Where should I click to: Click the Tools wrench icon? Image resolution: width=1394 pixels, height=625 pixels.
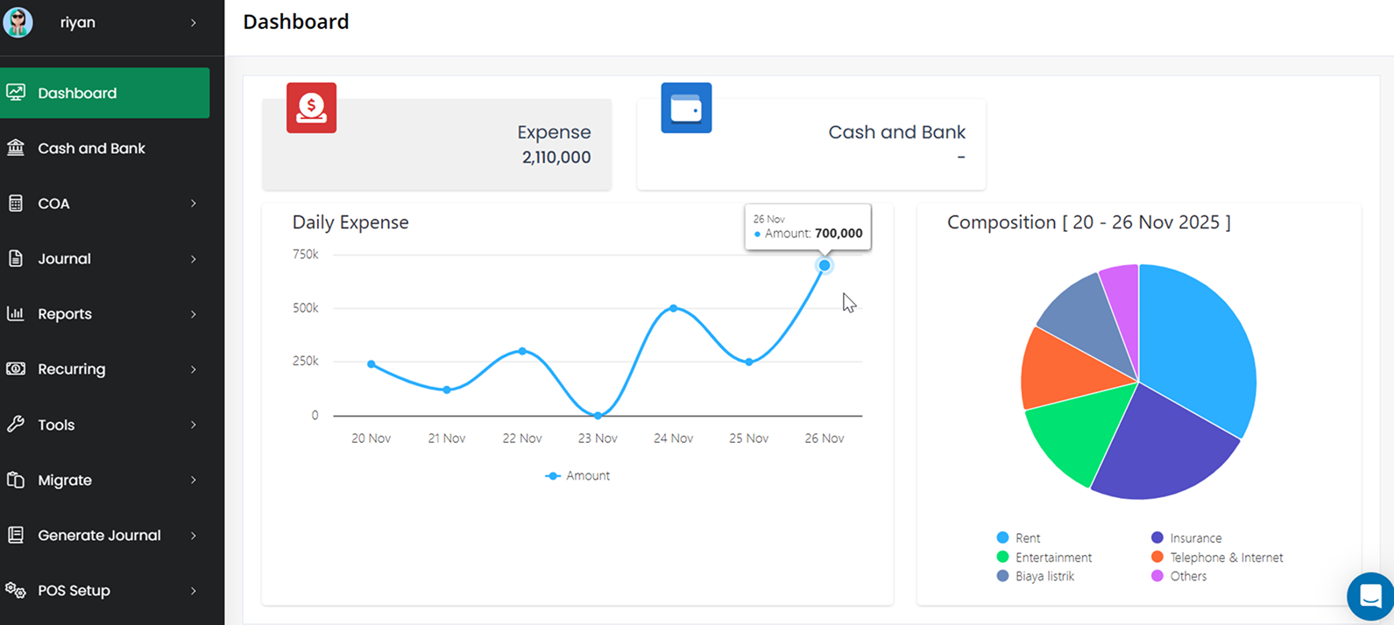click(16, 425)
